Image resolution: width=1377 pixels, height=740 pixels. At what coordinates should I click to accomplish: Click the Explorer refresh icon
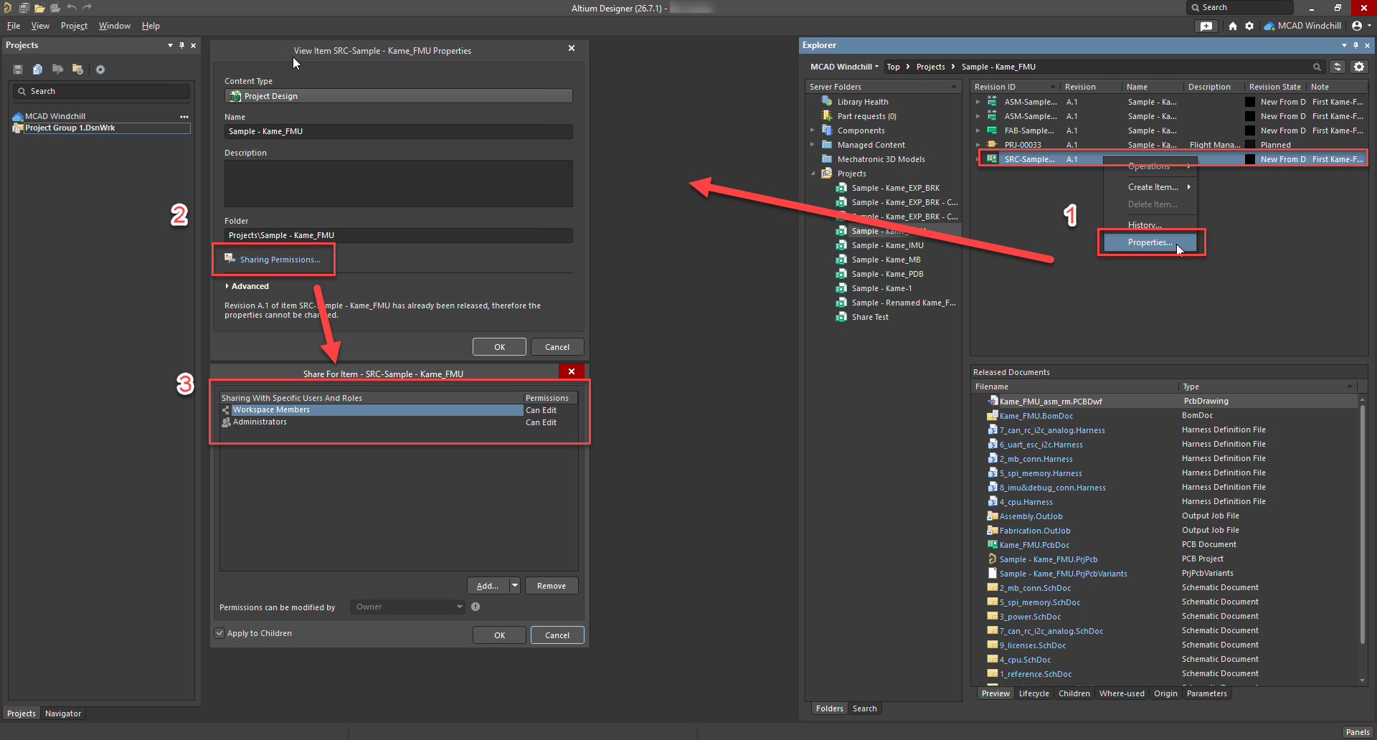click(x=1338, y=67)
